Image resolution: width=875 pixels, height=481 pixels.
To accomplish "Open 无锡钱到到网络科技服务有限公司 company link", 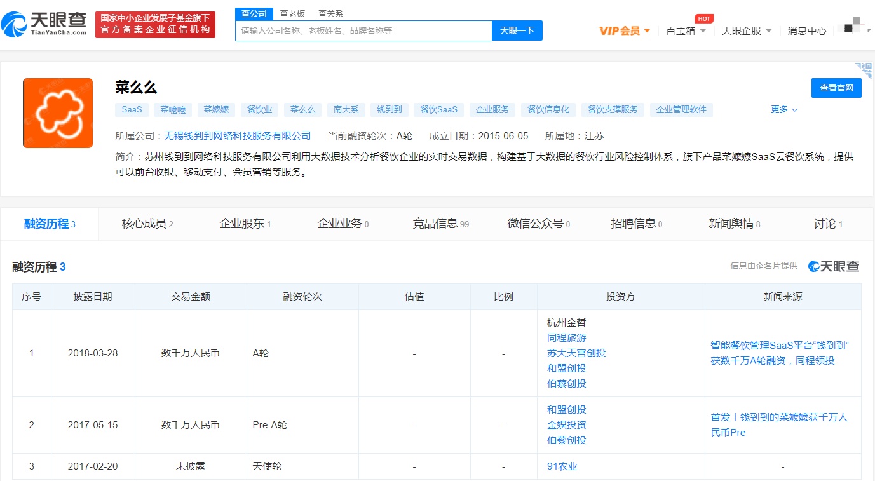I will pos(238,135).
